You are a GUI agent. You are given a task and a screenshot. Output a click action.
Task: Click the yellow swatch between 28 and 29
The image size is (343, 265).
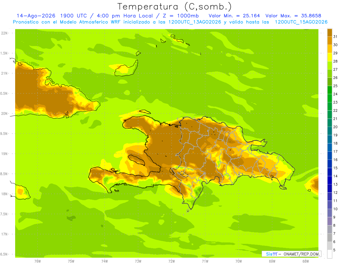tap(330, 57)
